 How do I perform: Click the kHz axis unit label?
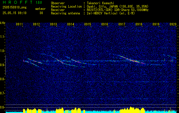[x=3, y=23]
